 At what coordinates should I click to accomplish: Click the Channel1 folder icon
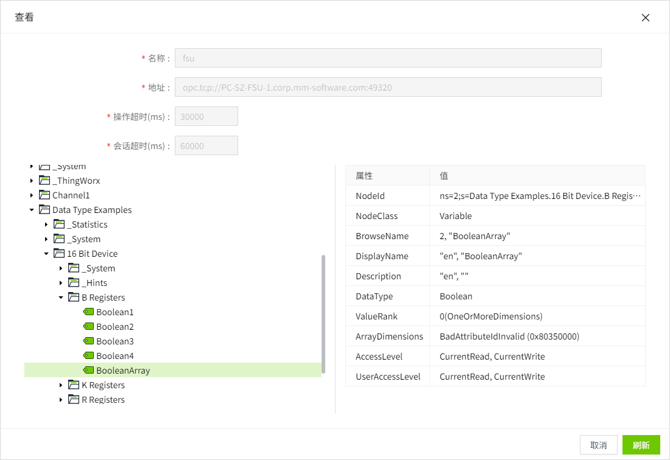(x=44, y=195)
